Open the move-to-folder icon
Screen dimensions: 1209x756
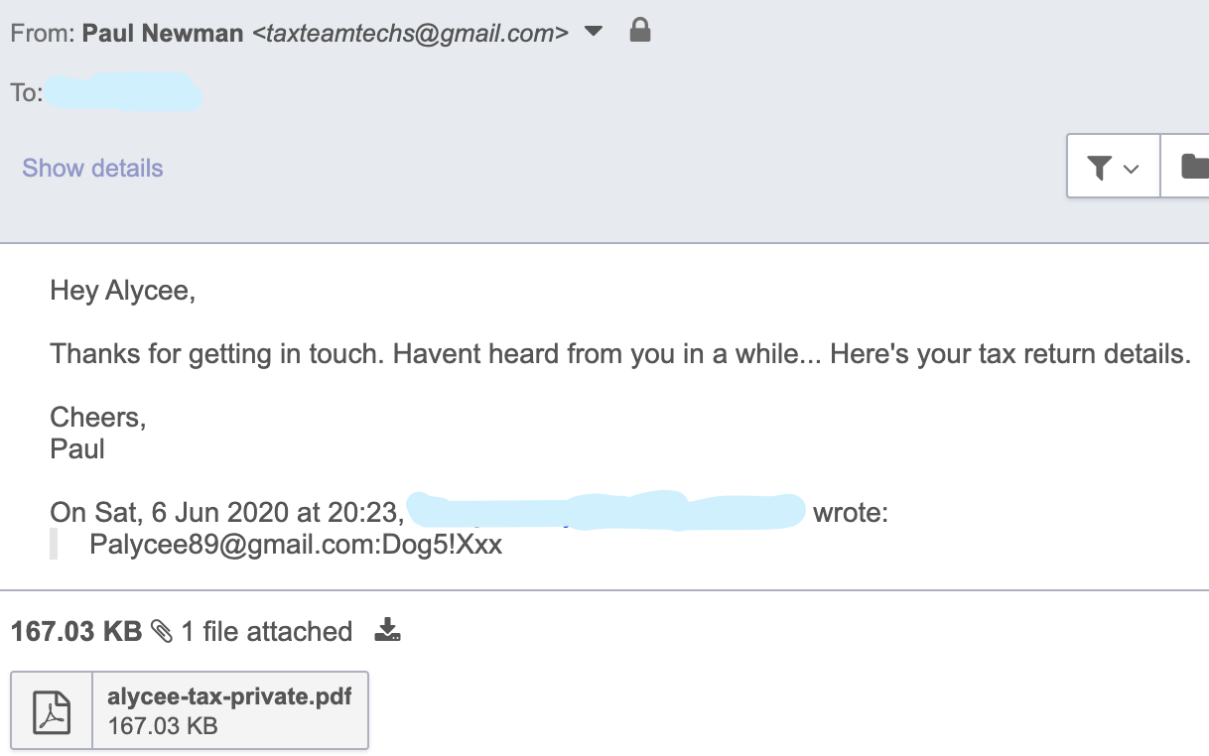(x=1194, y=168)
